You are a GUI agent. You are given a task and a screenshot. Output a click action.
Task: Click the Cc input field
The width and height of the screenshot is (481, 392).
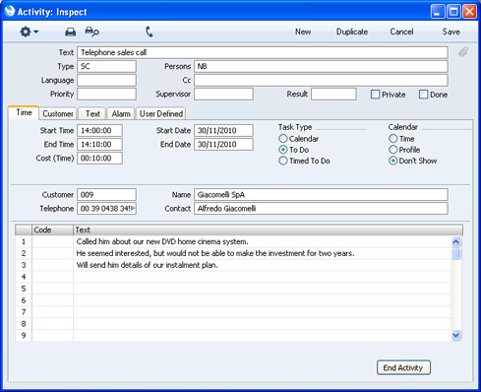(x=321, y=80)
